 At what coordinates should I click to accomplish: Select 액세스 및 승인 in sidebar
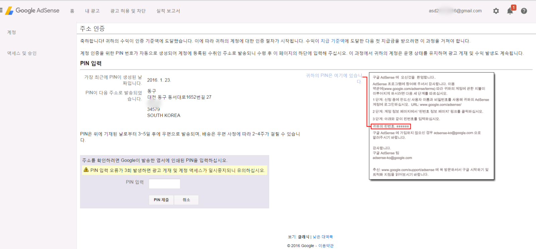(x=22, y=53)
